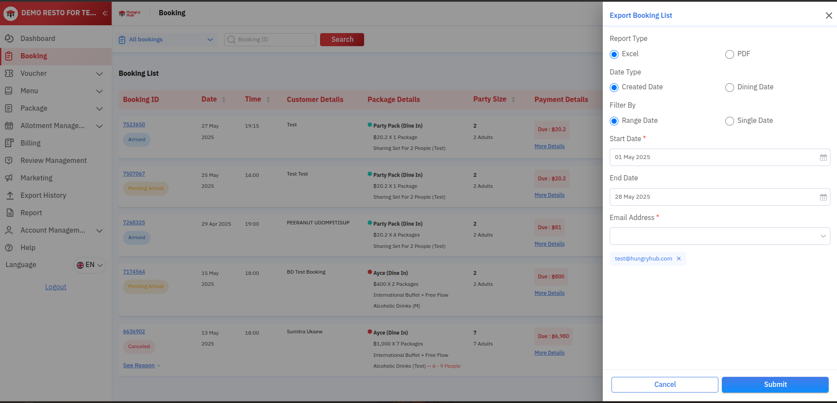Go to Billing in sidebar
The width and height of the screenshot is (837, 403).
coord(30,143)
